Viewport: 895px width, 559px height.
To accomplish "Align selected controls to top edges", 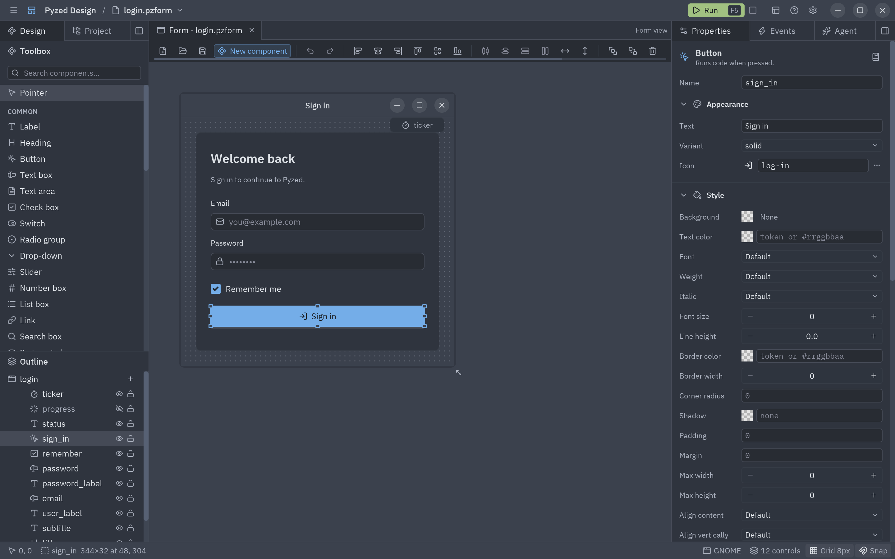I will pos(418,51).
